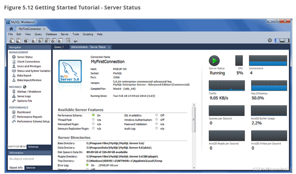Click the search table data toolbar icon
The width and height of the screenshot is (296, 174).
pos(68,40)
